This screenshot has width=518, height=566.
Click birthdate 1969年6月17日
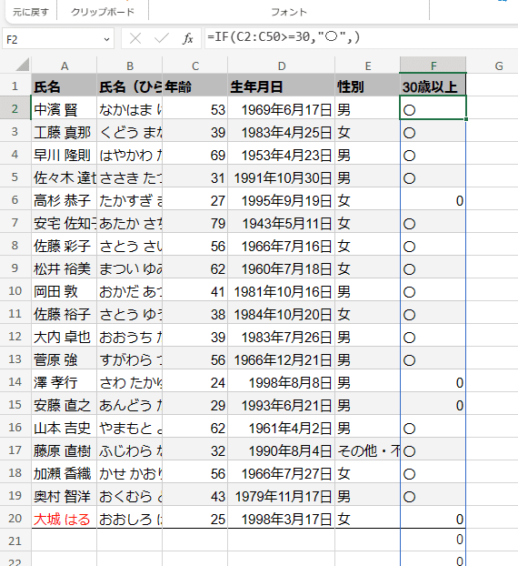tap(282, 108)
